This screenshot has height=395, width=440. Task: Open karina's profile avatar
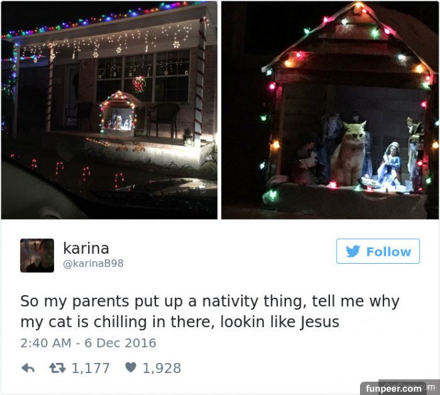pyautogui.click(x=37, y=255)
